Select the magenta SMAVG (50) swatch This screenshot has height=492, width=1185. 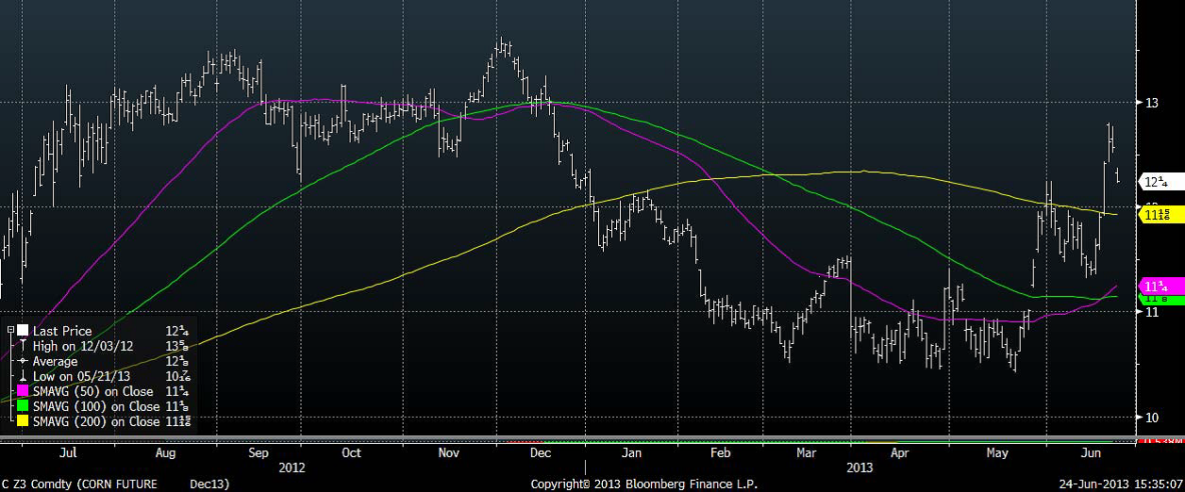coord(24,391)
